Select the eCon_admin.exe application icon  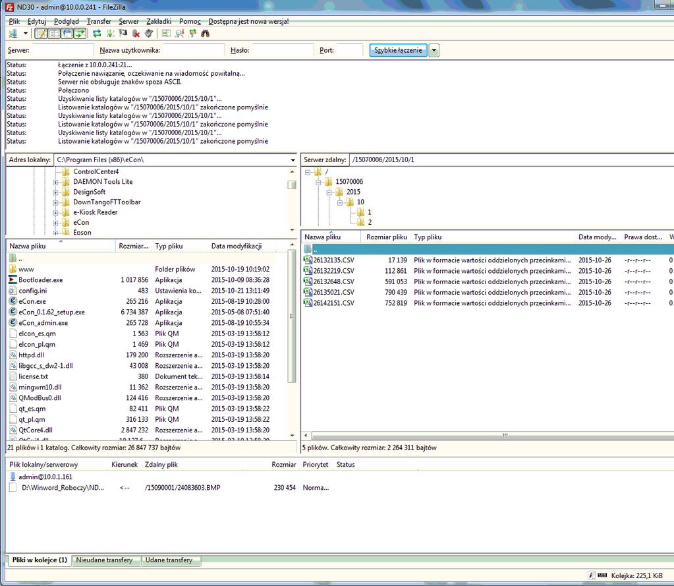tap(13, 322)
